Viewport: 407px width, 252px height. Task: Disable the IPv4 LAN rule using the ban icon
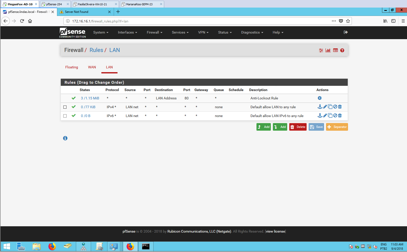(335, 107)
